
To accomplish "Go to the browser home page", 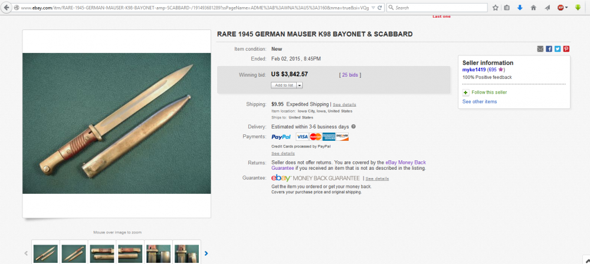I will [533, 8].
